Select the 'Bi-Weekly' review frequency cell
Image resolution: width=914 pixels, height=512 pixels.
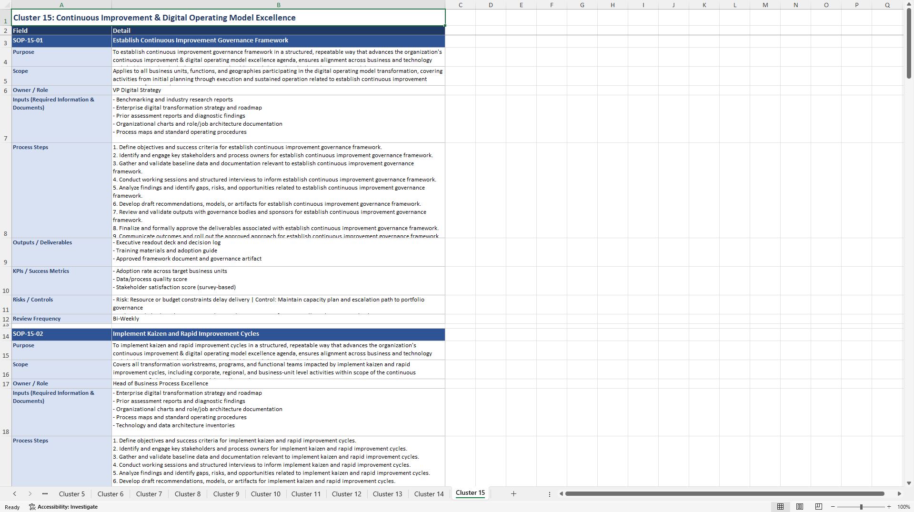tap(279, 319)
